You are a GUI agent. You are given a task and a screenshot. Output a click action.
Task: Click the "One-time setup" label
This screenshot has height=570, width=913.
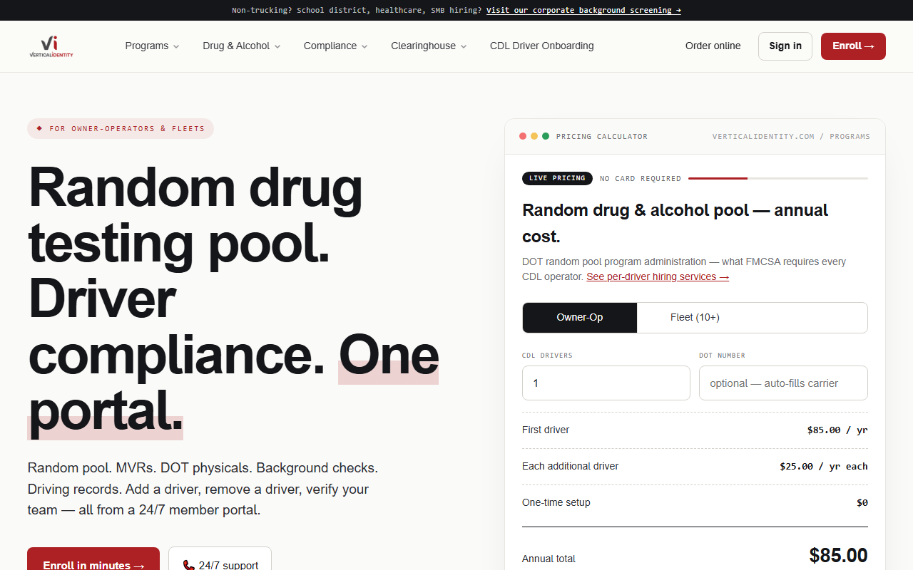coord(556,502)
